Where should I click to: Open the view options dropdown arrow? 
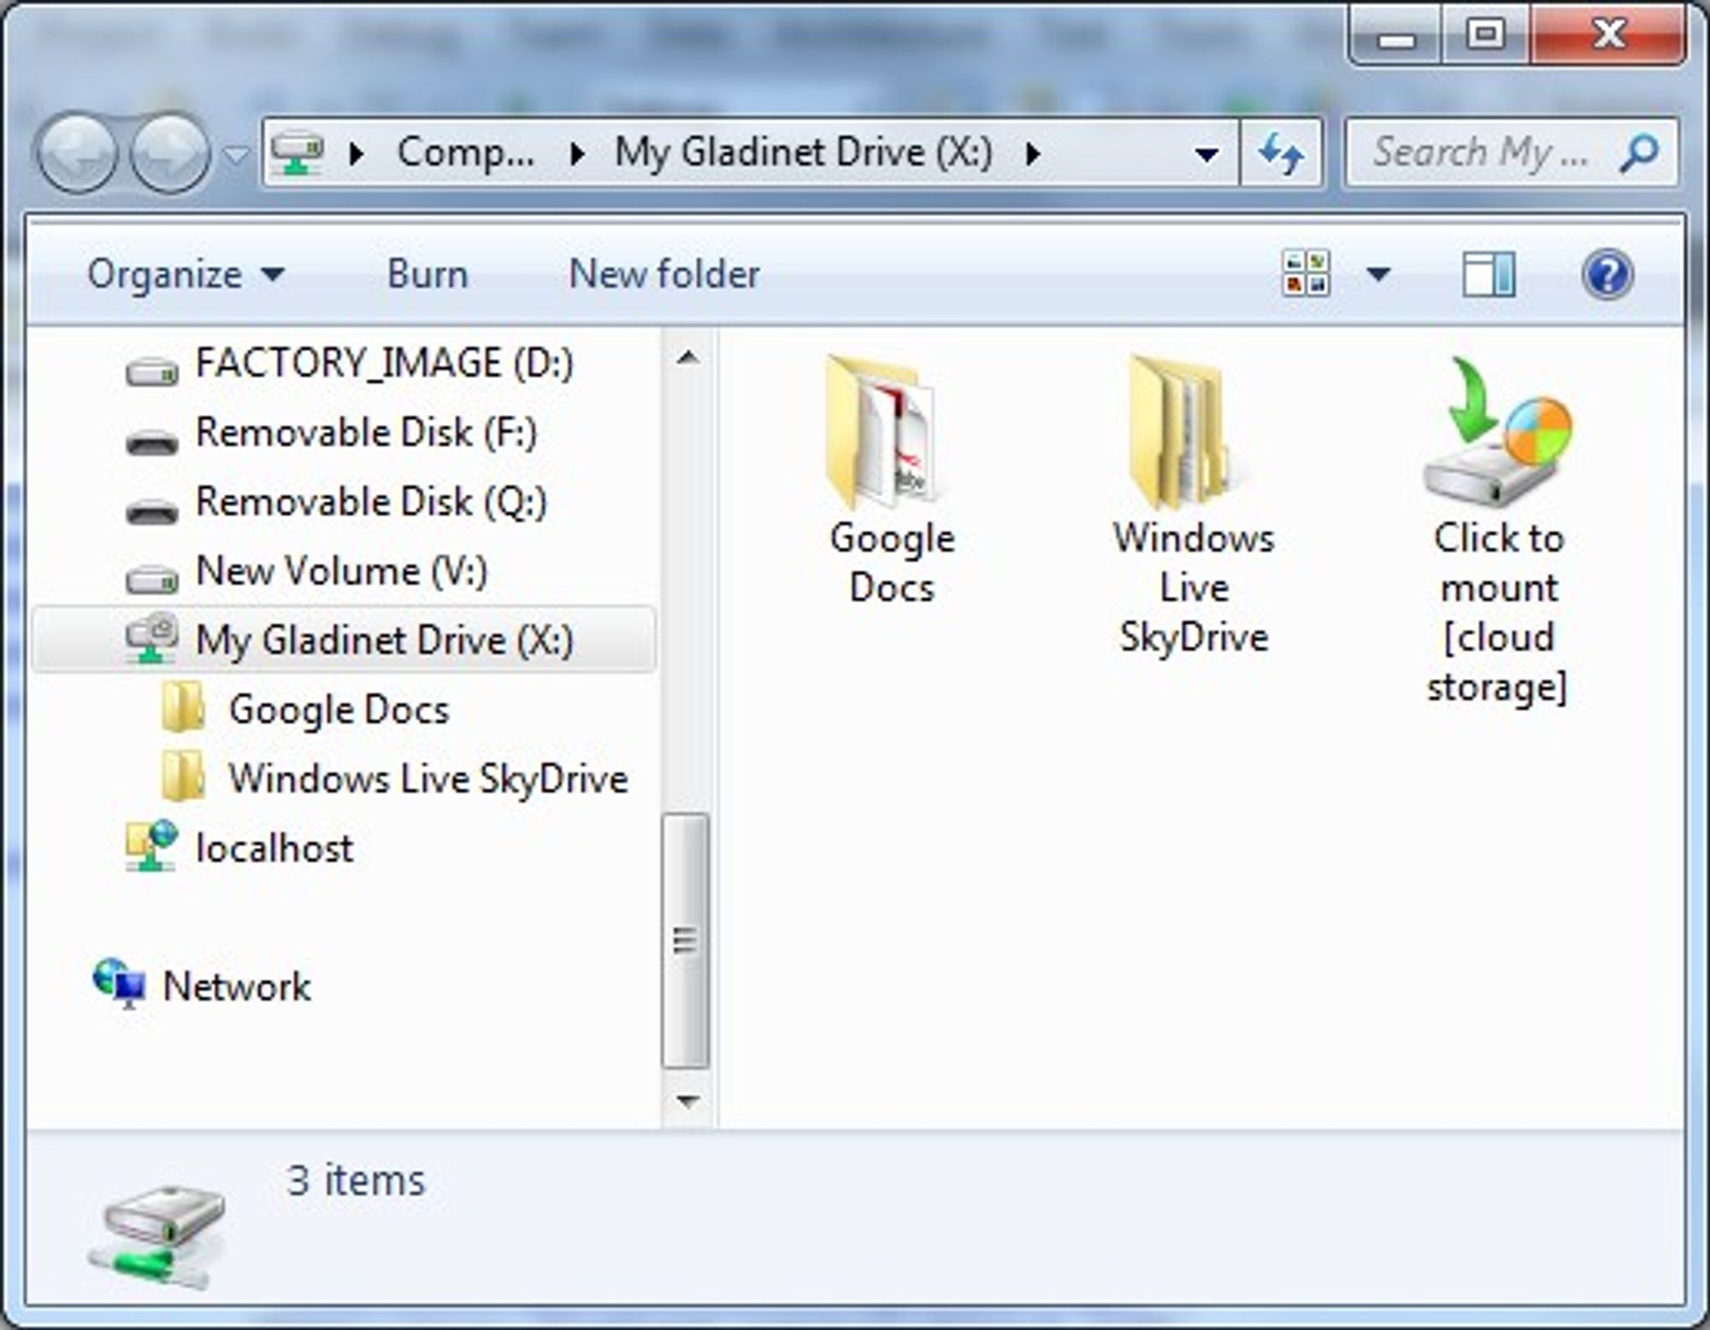pos(1378,274)
